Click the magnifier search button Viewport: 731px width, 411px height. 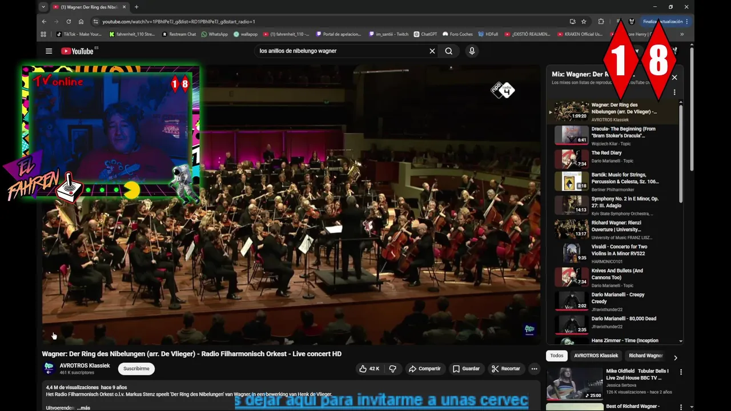[449, 51]
